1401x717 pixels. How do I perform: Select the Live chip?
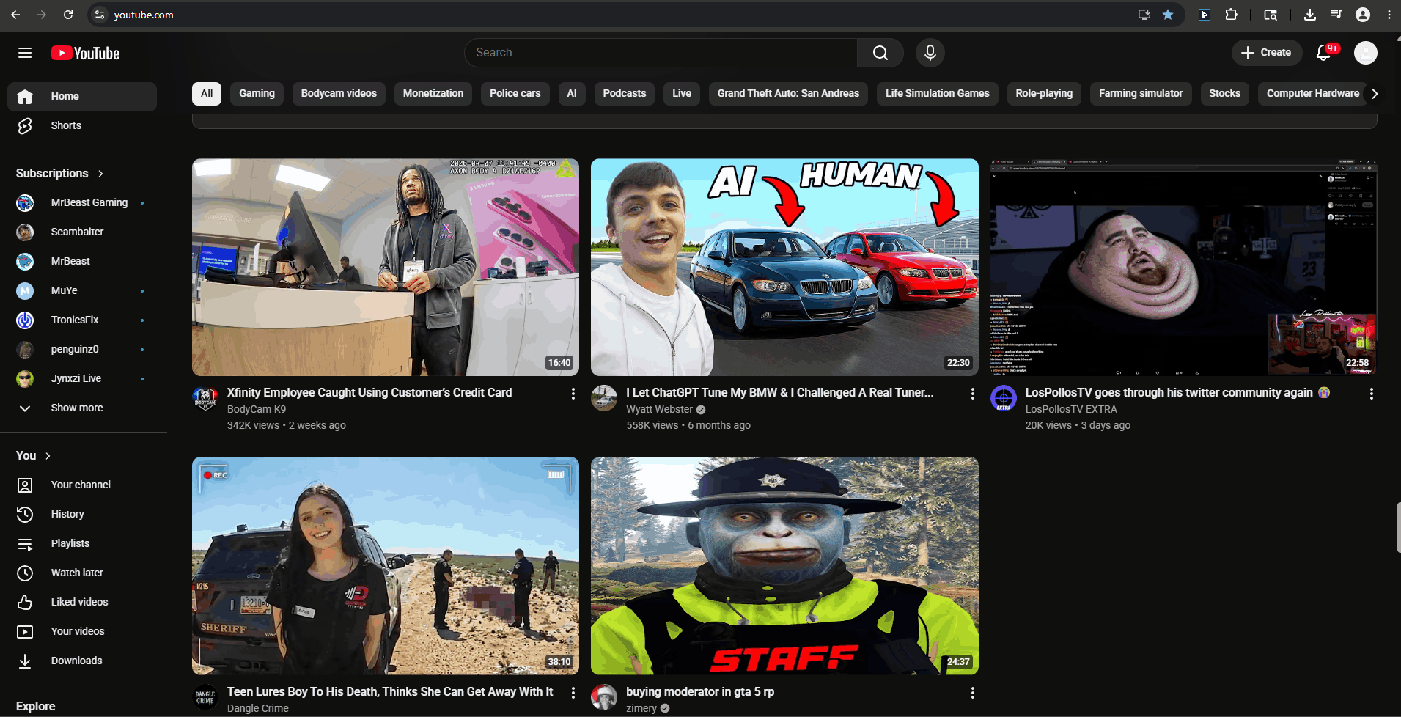682,94
